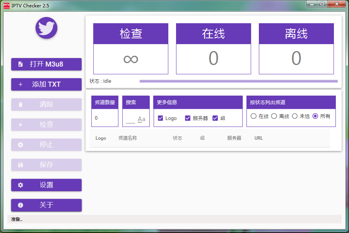Click the 检查 infinity counter card

[x=131, y=48]
